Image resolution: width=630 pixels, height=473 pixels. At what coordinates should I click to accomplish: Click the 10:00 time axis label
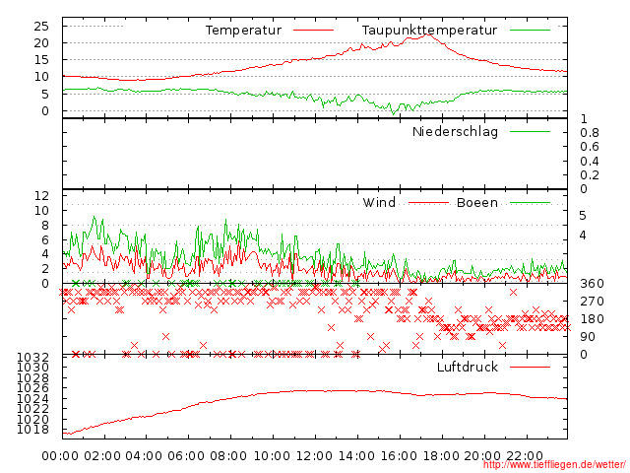[272, 456]
